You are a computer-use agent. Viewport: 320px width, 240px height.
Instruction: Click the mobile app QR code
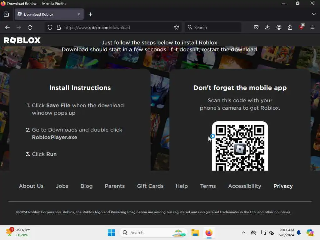coord(240,146)
